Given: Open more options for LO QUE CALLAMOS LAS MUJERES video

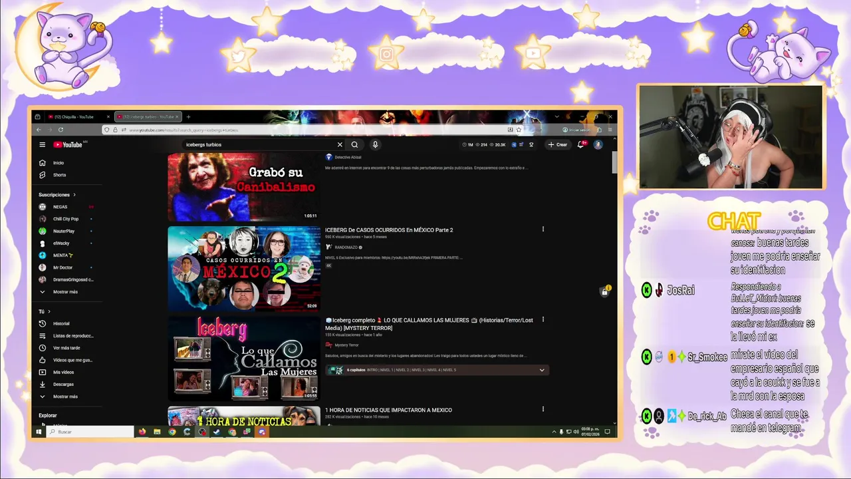Looking at the screenshot, I should (543, 319).
